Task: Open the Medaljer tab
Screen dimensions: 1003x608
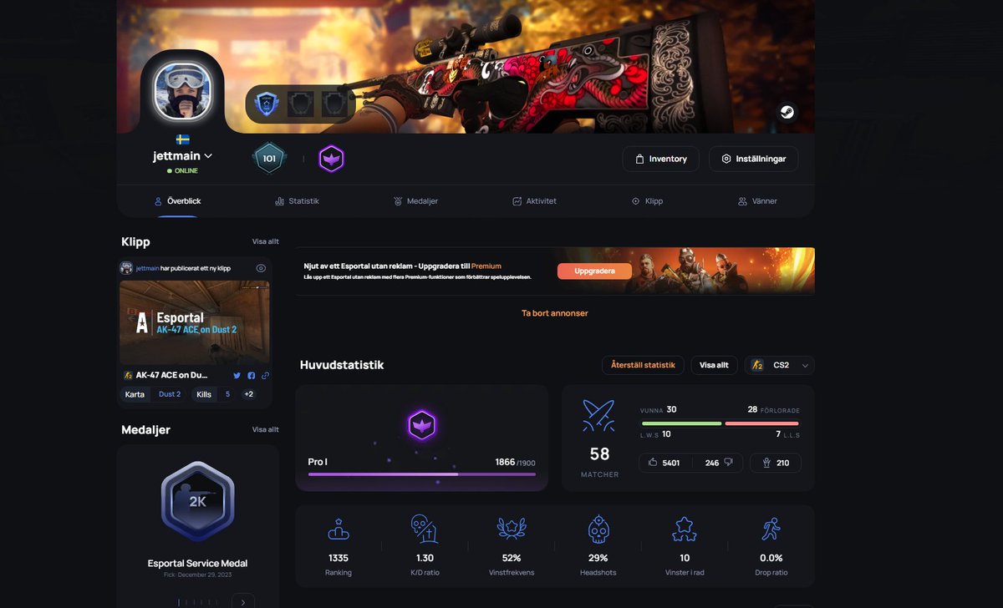Action: point(415,201)
